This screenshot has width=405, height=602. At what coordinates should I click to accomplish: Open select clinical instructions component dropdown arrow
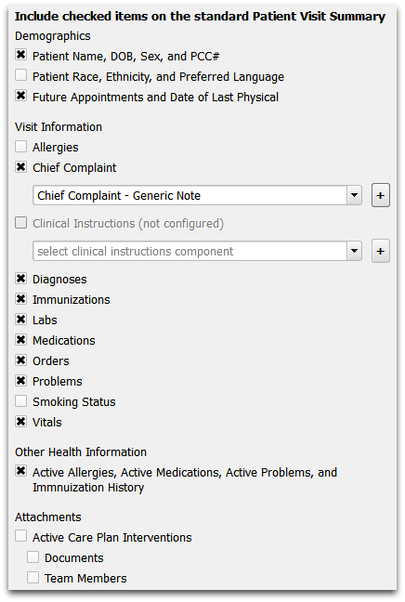pyautogui.click(x=354, y=251)
